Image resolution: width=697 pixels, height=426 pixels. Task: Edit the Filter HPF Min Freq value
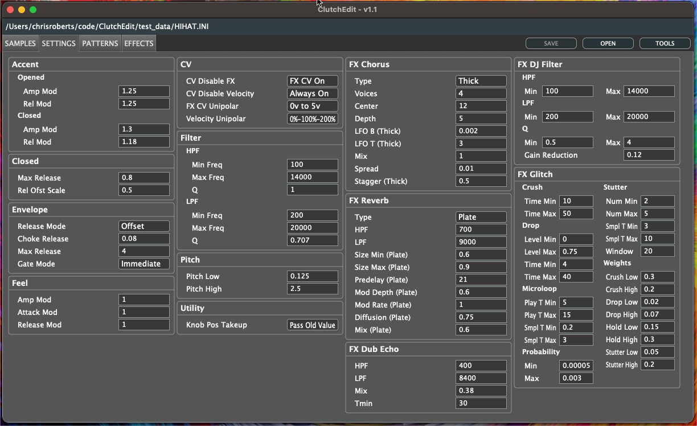click(313, 165)
